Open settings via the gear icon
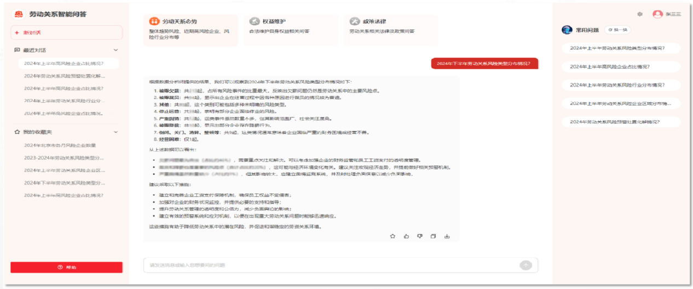This screenshot has width=693, height=289. click(640, 14)
